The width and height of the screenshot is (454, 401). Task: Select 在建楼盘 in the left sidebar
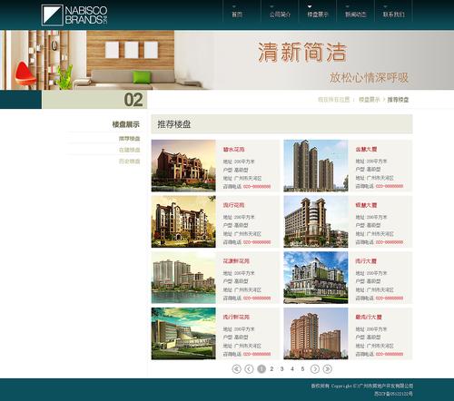[x=129, y=150]
